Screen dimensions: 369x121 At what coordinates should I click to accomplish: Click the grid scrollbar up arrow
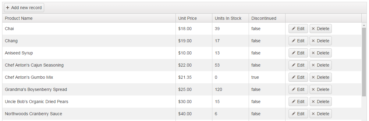(364, 25)
